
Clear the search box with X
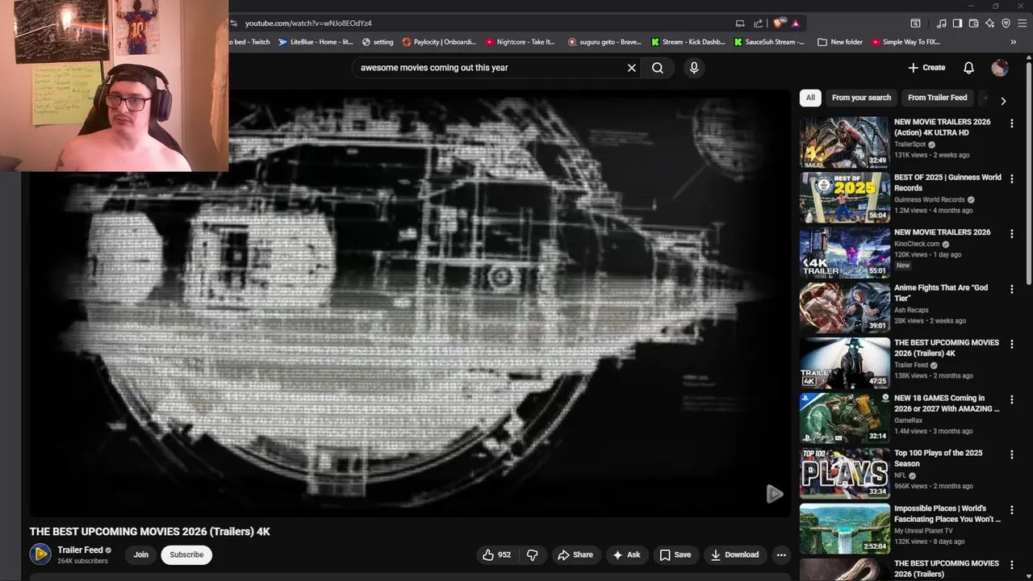(632, 68)
